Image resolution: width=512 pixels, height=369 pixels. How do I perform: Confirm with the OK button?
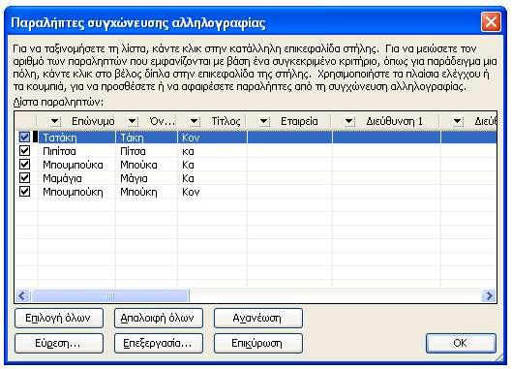461,343
